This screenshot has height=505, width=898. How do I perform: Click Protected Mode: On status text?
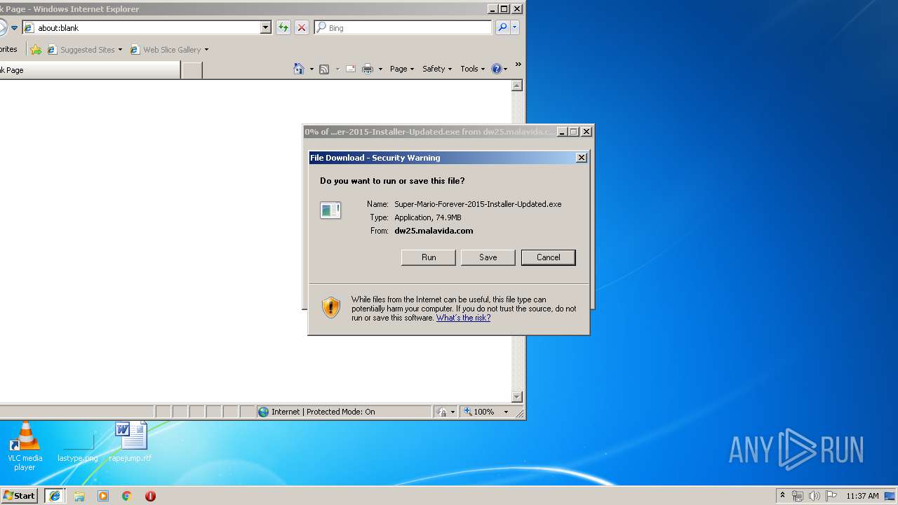(x=341, y=412)
